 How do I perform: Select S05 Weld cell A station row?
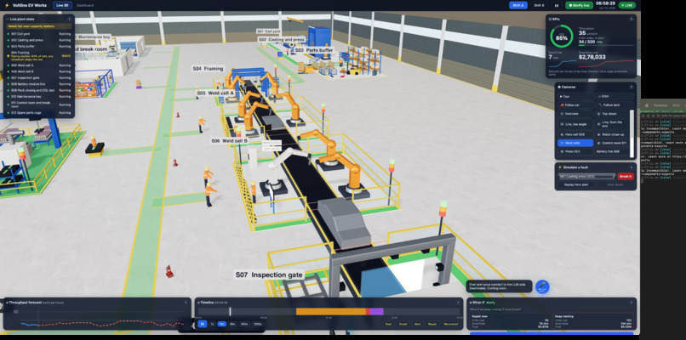(39, 65)
